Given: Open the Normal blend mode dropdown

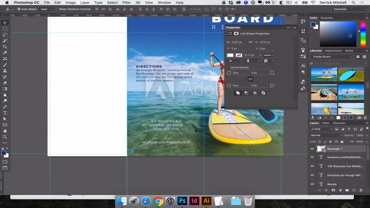Looking at the screenshot, I should [326, 135].
